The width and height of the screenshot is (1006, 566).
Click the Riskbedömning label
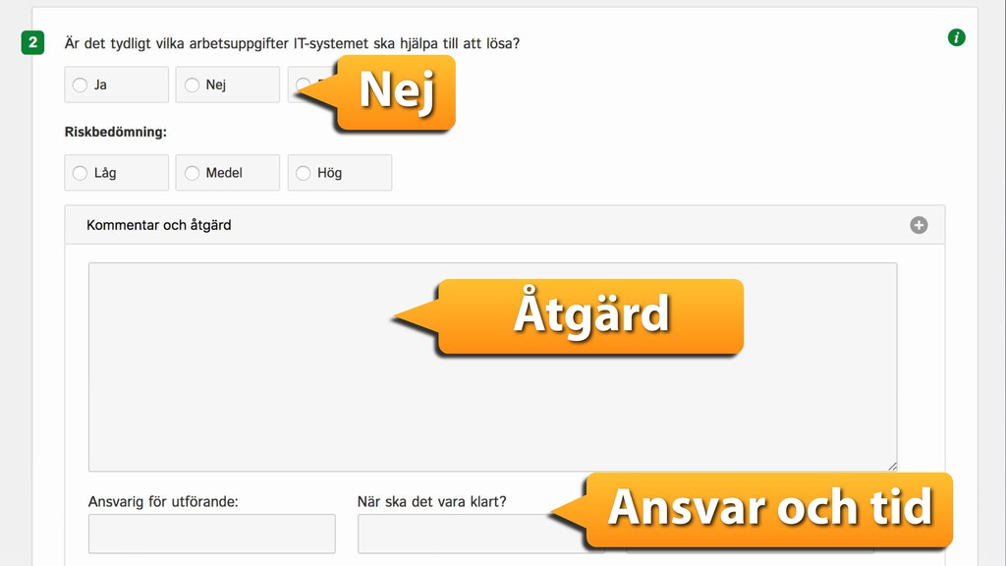pyautogui.click(x=116, y=132)
